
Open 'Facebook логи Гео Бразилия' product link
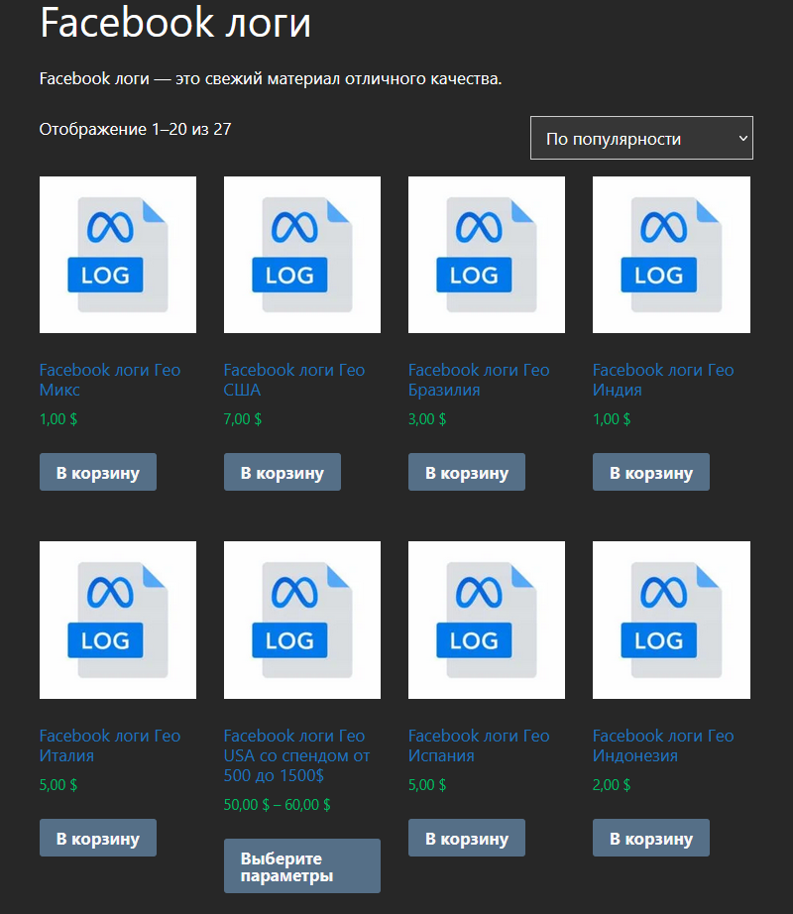pos(479,380)
